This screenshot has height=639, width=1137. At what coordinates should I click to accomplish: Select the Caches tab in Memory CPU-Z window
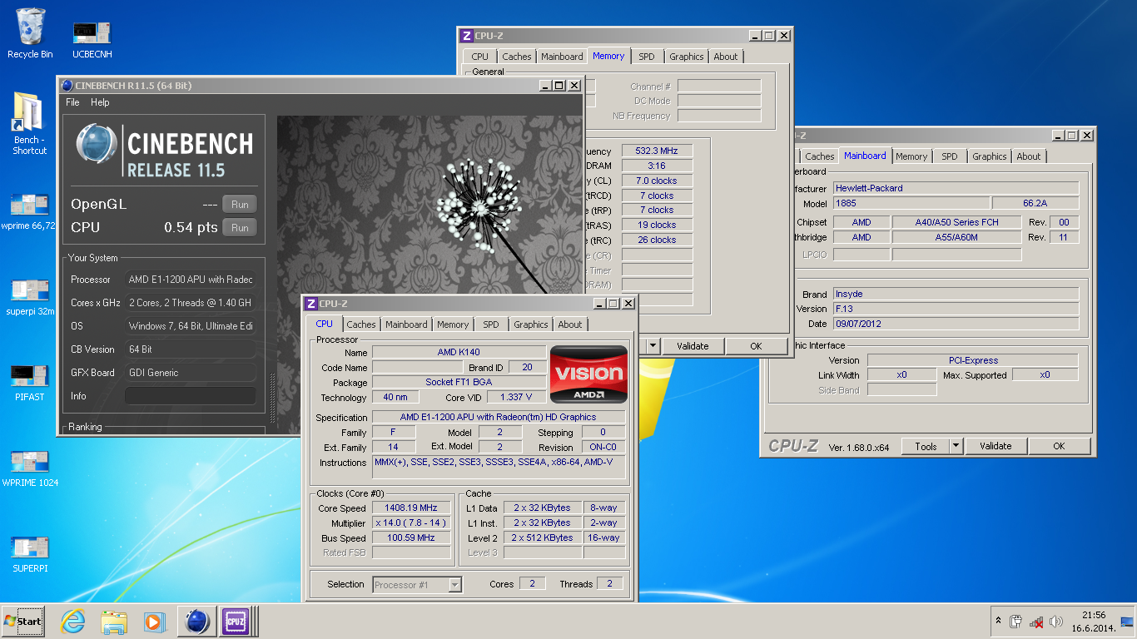(x=517, y=57)
